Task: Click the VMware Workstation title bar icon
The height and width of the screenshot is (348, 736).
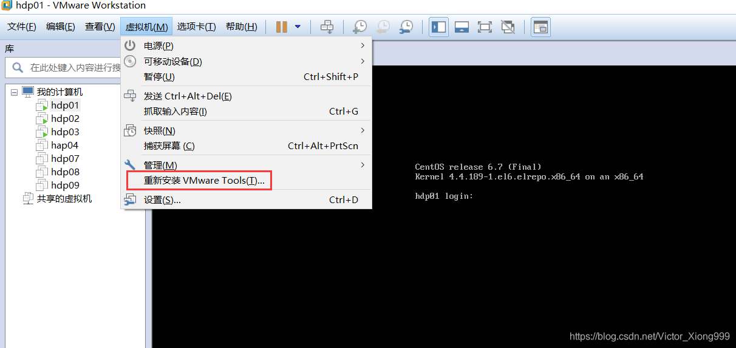Action: (7, 6)
